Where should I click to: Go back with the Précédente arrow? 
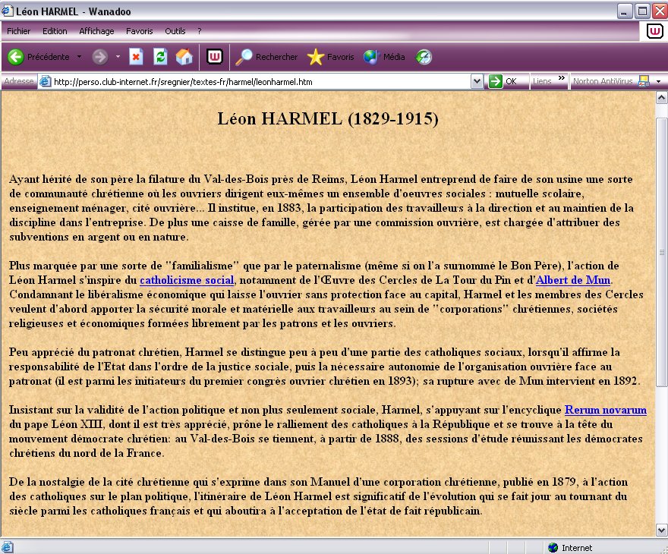16,57
